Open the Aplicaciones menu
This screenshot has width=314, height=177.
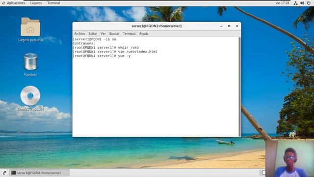16,3
